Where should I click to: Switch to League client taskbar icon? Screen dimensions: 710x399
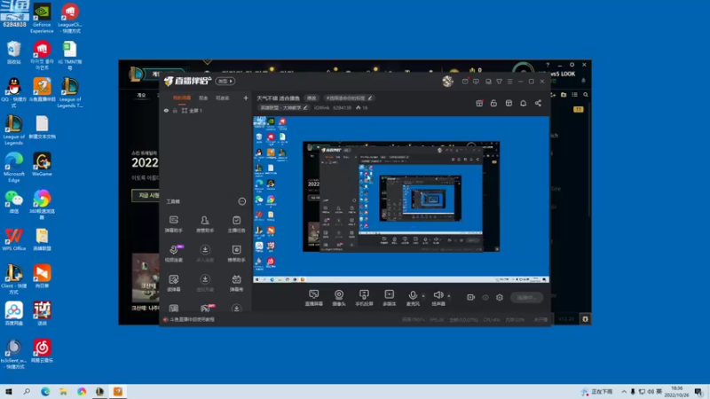tap(99, 391)
